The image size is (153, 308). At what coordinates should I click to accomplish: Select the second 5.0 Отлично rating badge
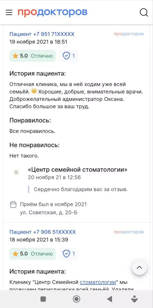click(x=33, y=254)
